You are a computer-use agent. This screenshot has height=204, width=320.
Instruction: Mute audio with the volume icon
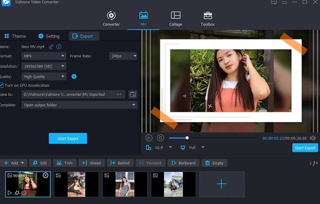point(312,138)
